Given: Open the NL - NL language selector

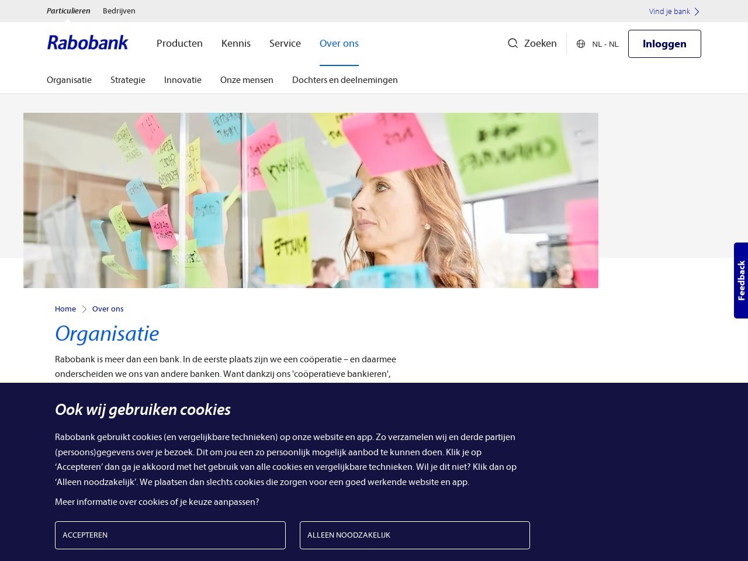Looking at the screenshot, I should [597, 44].
